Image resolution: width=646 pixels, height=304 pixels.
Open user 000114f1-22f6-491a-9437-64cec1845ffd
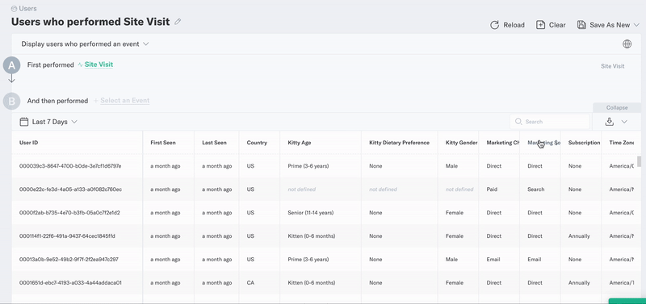click(67, 236)
